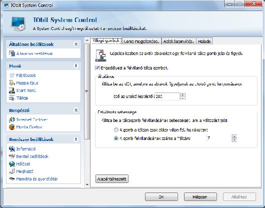Click the Mozilla Firefox icon
The image size is (265, 208).
tap(12, 127)
